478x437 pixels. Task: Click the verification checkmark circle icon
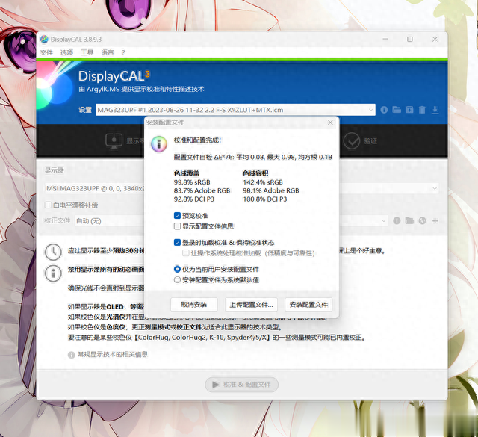coord(352,141)
